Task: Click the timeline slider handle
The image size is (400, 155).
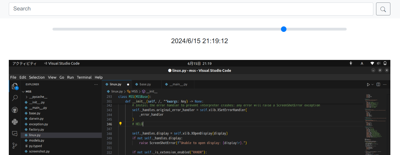Action: (284, 29)
